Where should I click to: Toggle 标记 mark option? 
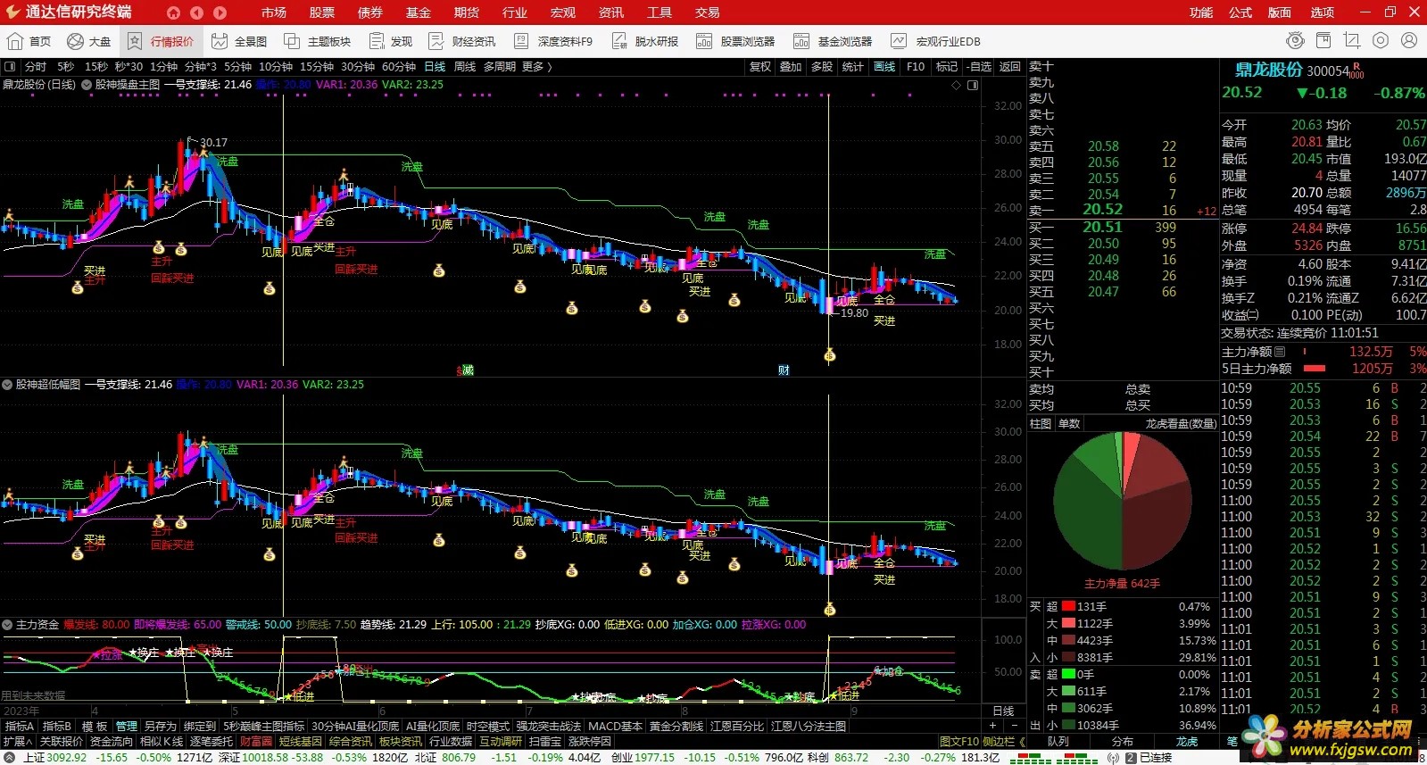point(946,67)
